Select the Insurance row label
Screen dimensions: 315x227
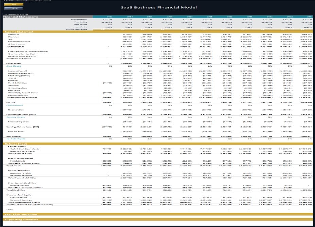pos(14,90)
